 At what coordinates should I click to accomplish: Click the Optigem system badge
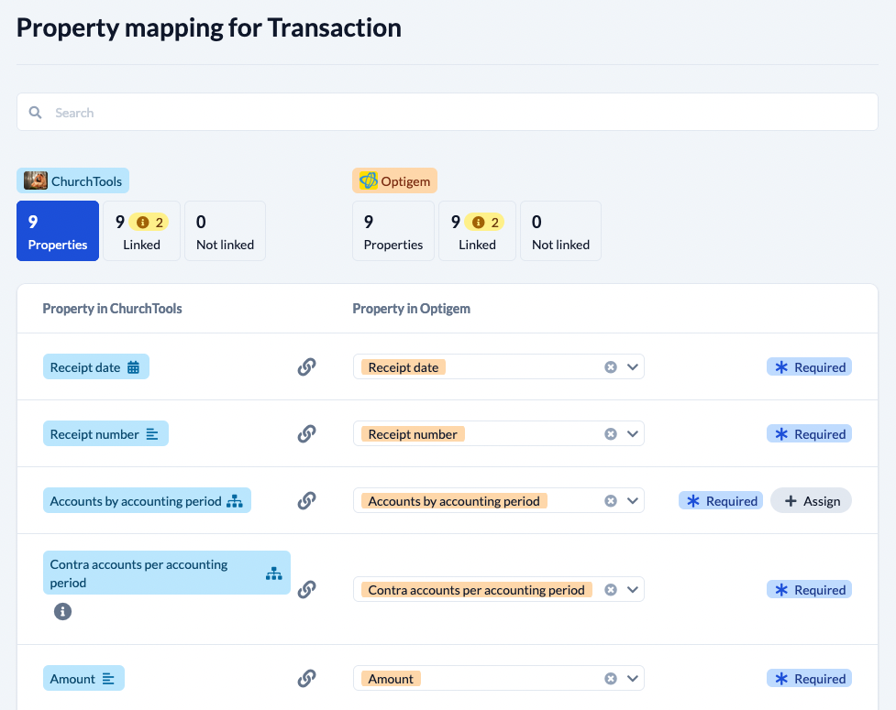[x=395, y=180]
